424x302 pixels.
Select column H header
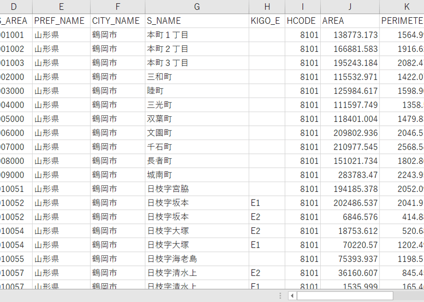pyautogui.click(x=267, y=7)
